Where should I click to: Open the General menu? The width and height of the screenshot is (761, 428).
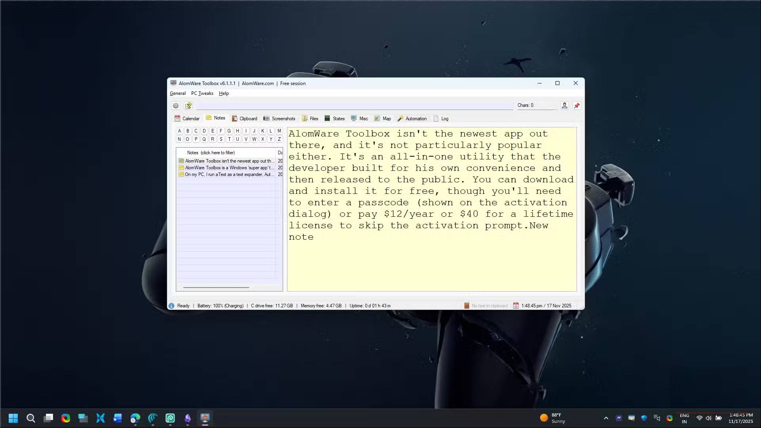click(177, 93)
